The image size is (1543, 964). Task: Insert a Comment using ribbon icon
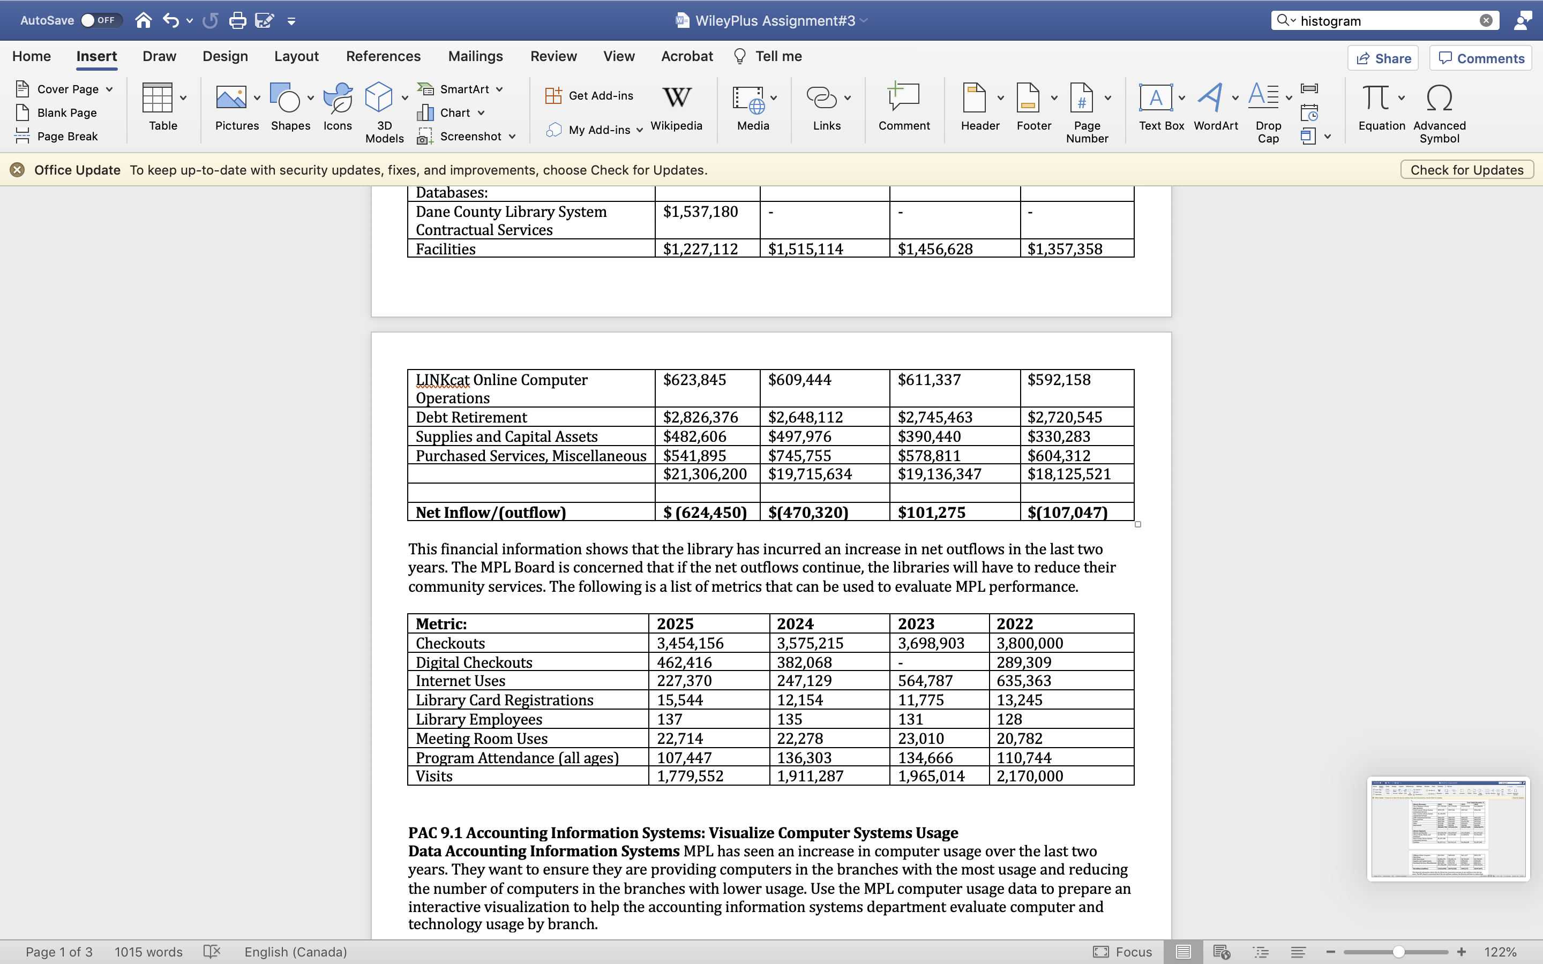click(x=904, y=96)
